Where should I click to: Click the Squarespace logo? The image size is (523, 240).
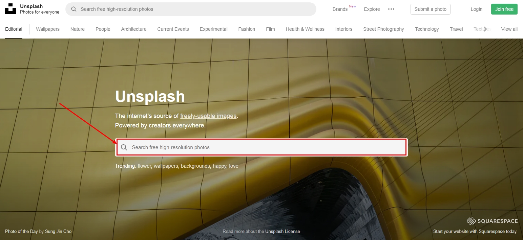(x=492, y=221)
